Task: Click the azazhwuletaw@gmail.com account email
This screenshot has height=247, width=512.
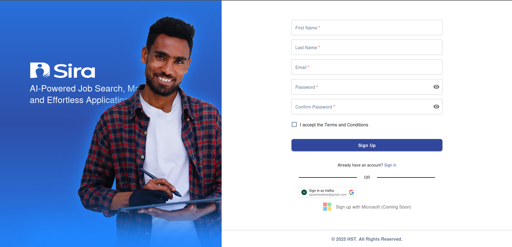Action: pyautogui.click(x=328, y=195)
